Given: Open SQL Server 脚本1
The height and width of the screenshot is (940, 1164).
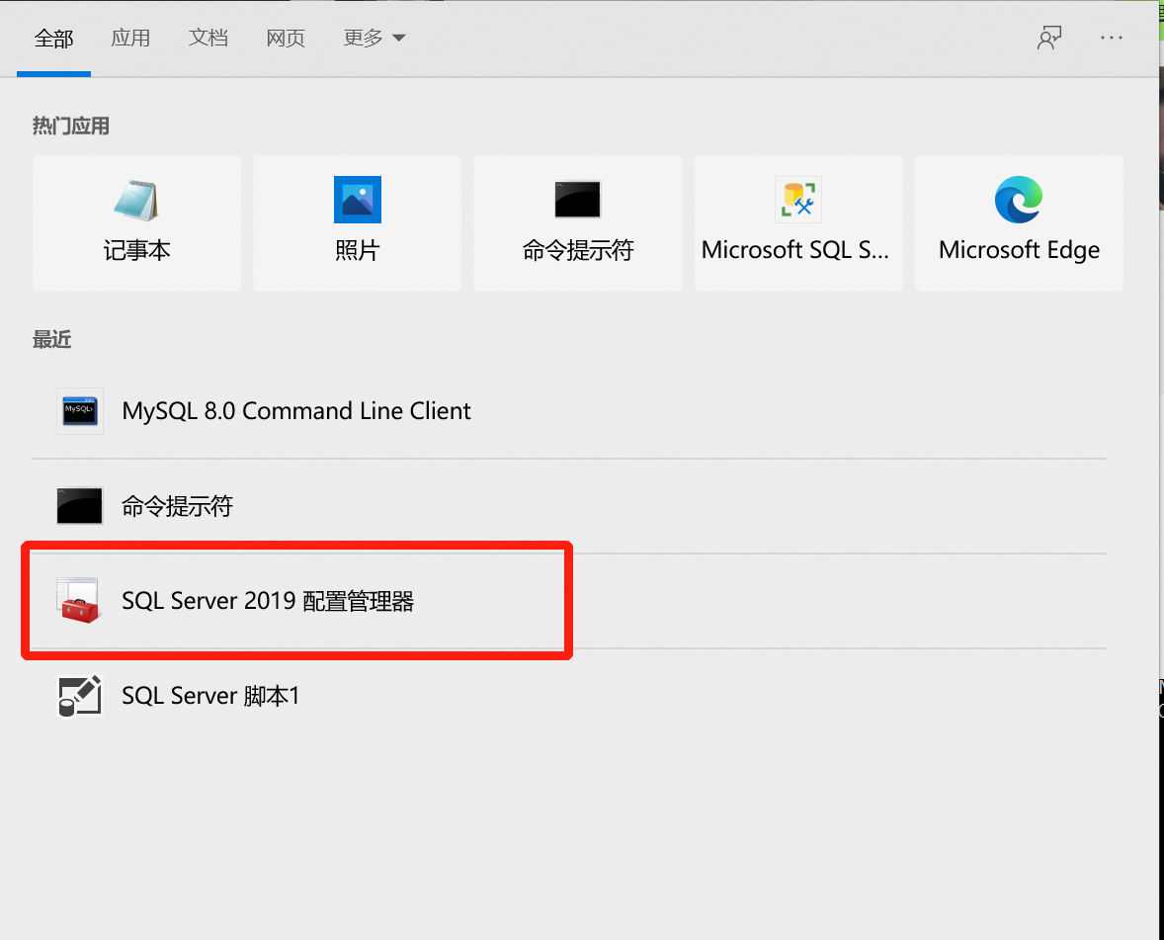Looking at the screenshot, I should (x=210, y=695).
